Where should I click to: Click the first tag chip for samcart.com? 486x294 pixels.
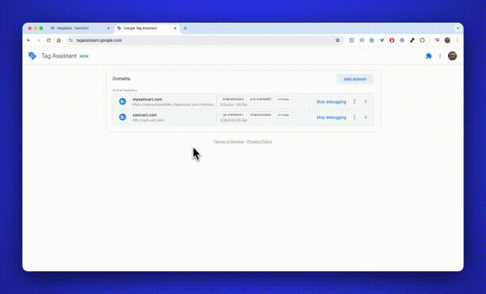pos(233,115)
